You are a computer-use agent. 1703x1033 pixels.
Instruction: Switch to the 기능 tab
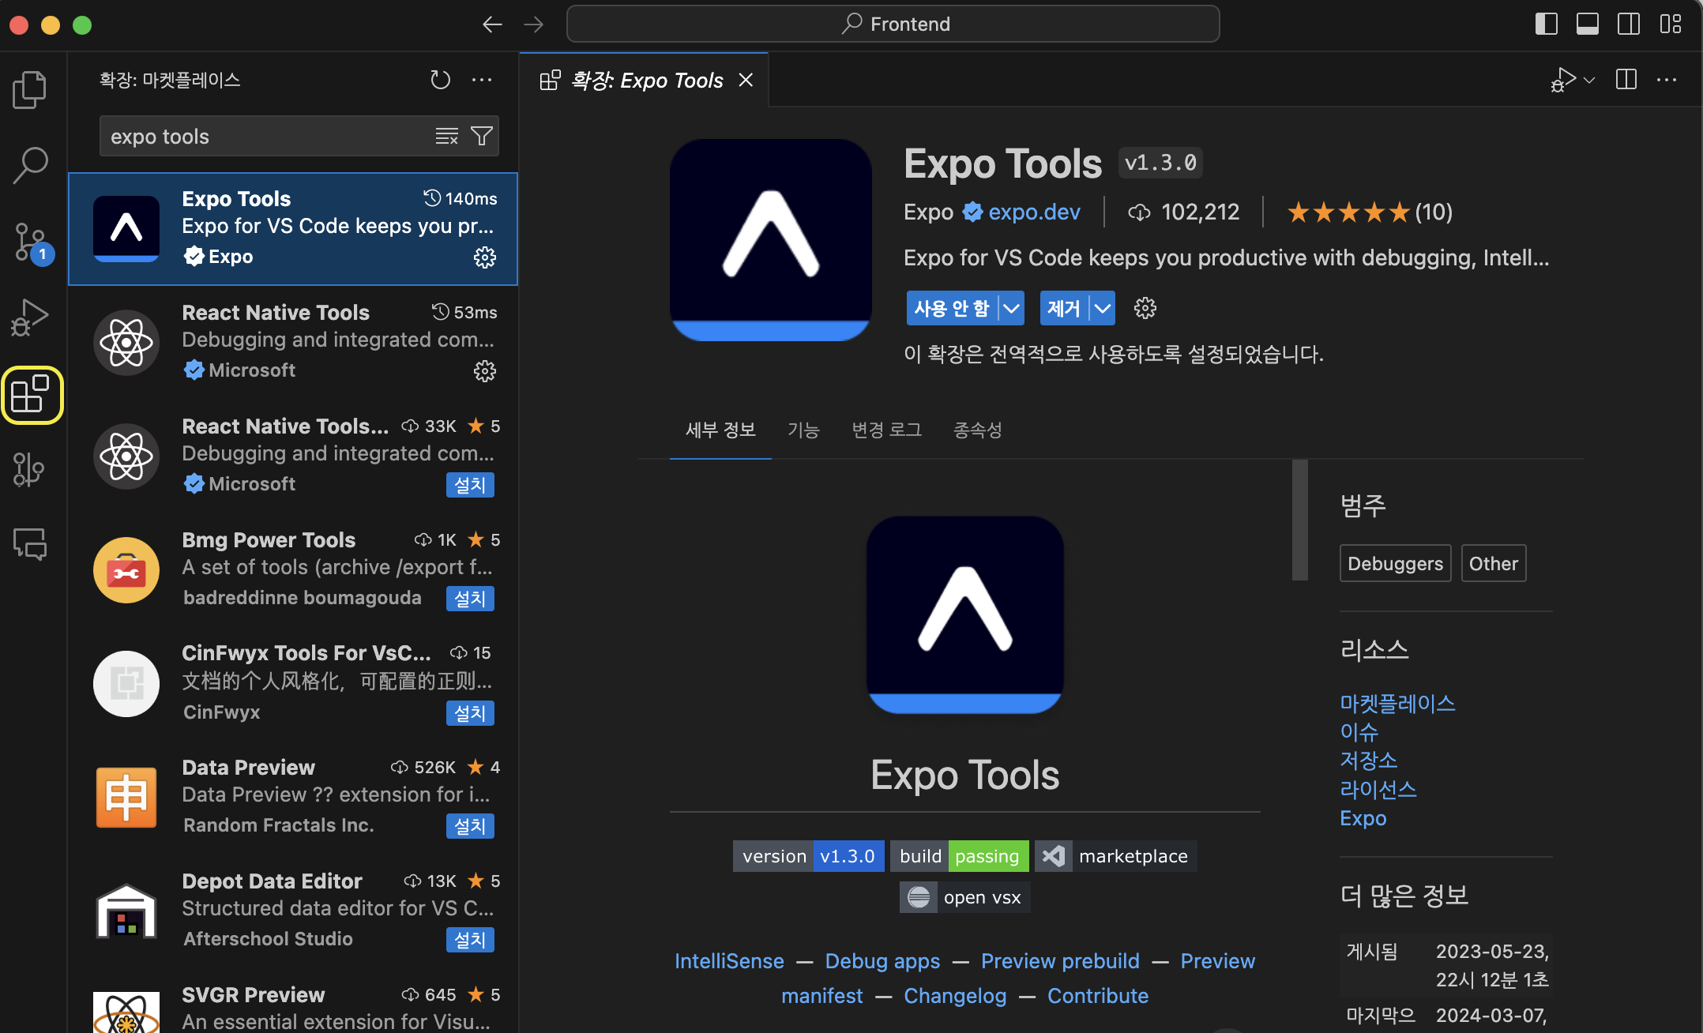click(803, 430)
